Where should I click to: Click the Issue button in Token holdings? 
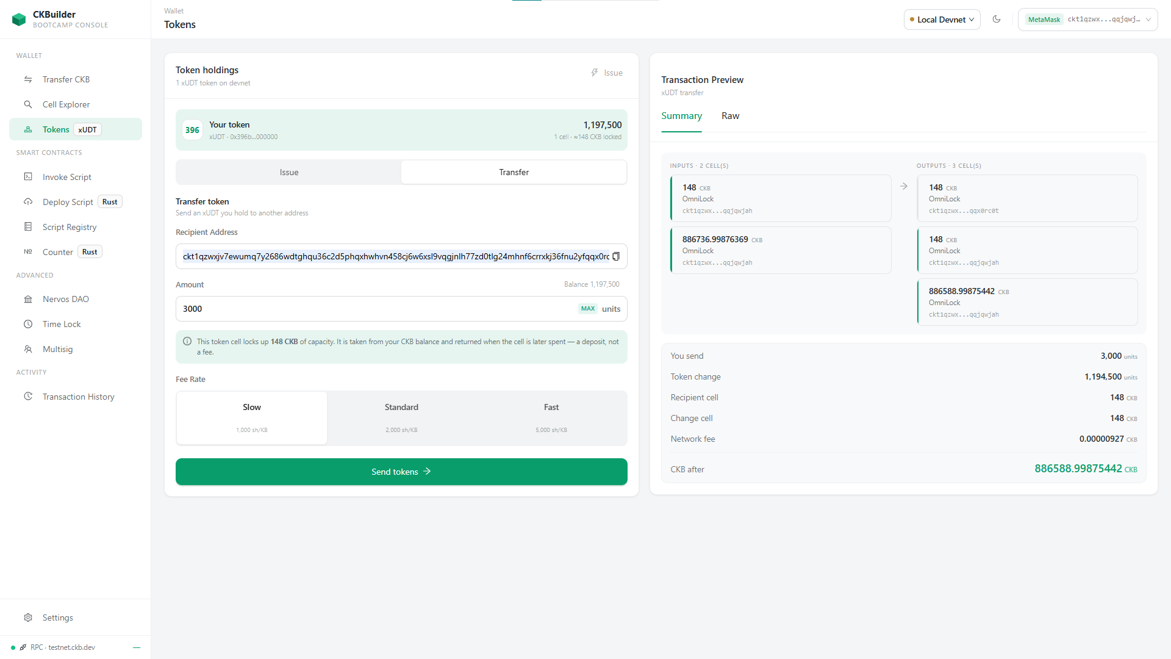607,73
